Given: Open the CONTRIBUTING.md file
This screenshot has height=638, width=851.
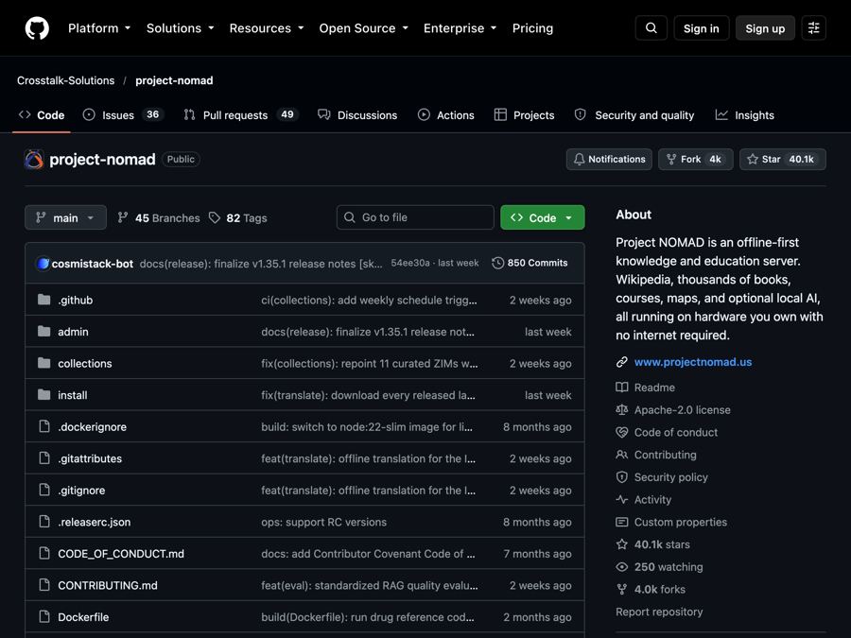Looking at the screenshot, I should (x=108, y=585).
